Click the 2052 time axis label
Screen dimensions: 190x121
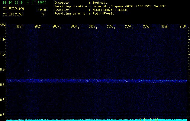coord(37,26)
